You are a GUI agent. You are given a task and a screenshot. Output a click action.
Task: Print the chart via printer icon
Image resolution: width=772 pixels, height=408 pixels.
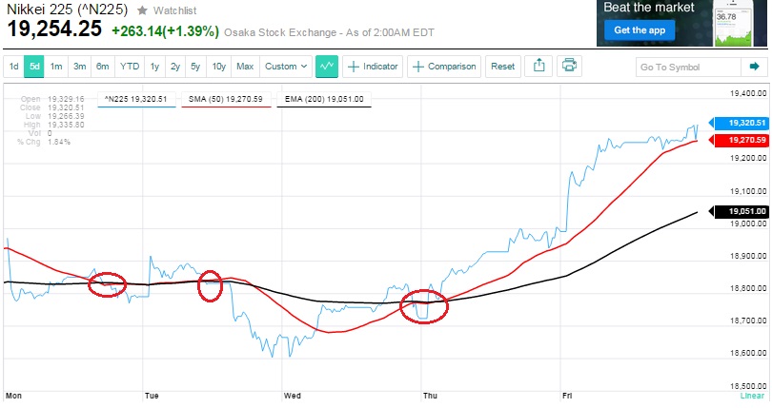(x=569, y=67)
